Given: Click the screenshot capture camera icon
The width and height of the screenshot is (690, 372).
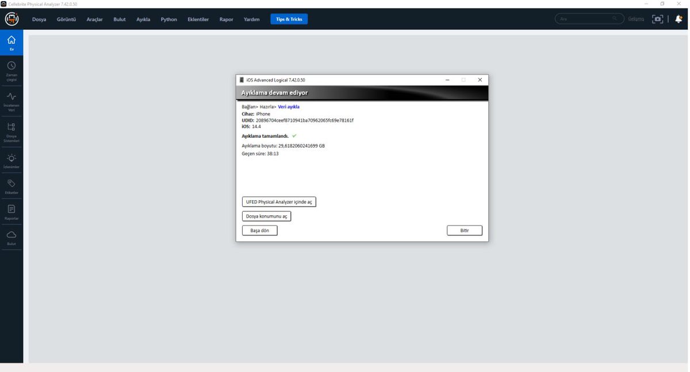Looking at the screenshot, I should tap(657, 19).
